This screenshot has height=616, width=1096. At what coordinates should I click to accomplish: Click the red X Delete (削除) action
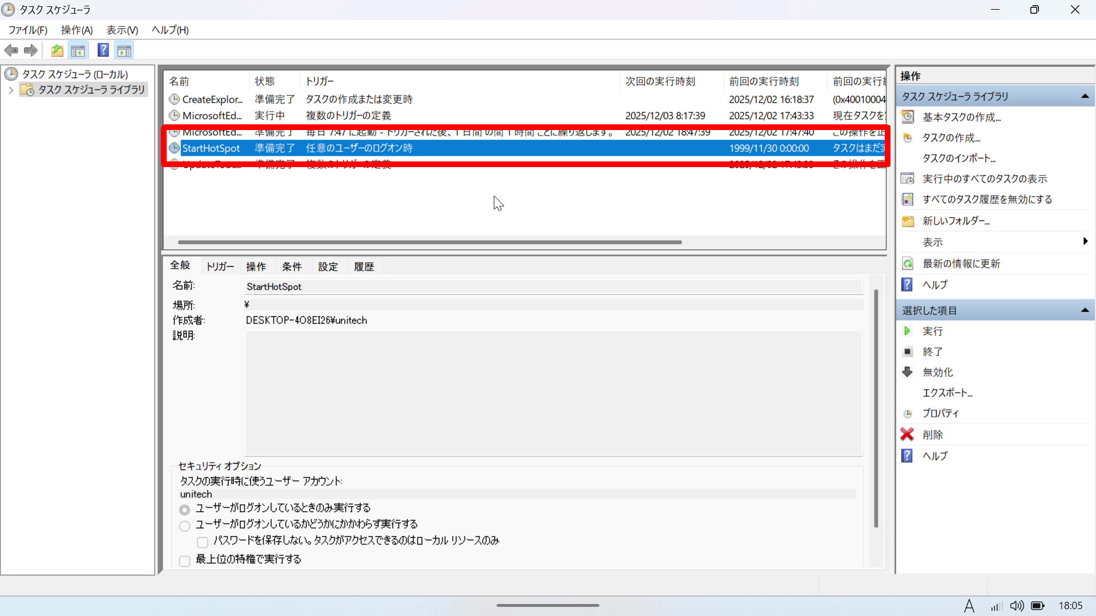(907, 435)
